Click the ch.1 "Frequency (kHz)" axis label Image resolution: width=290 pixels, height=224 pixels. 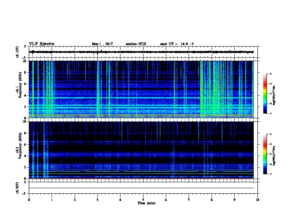(20, 85)
